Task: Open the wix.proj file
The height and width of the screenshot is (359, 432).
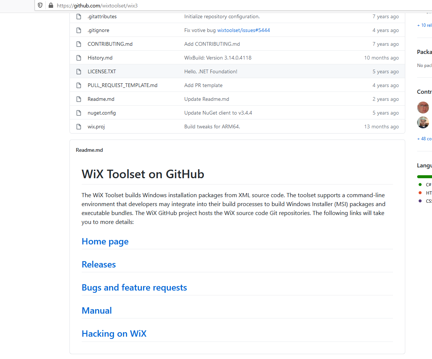Action: [x=96, y=127]
